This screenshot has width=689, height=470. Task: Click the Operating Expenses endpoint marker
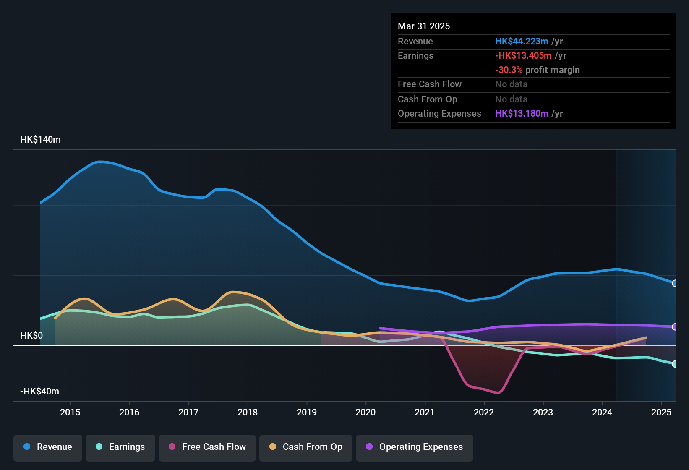pyautogui.click(x=674, y=326)
